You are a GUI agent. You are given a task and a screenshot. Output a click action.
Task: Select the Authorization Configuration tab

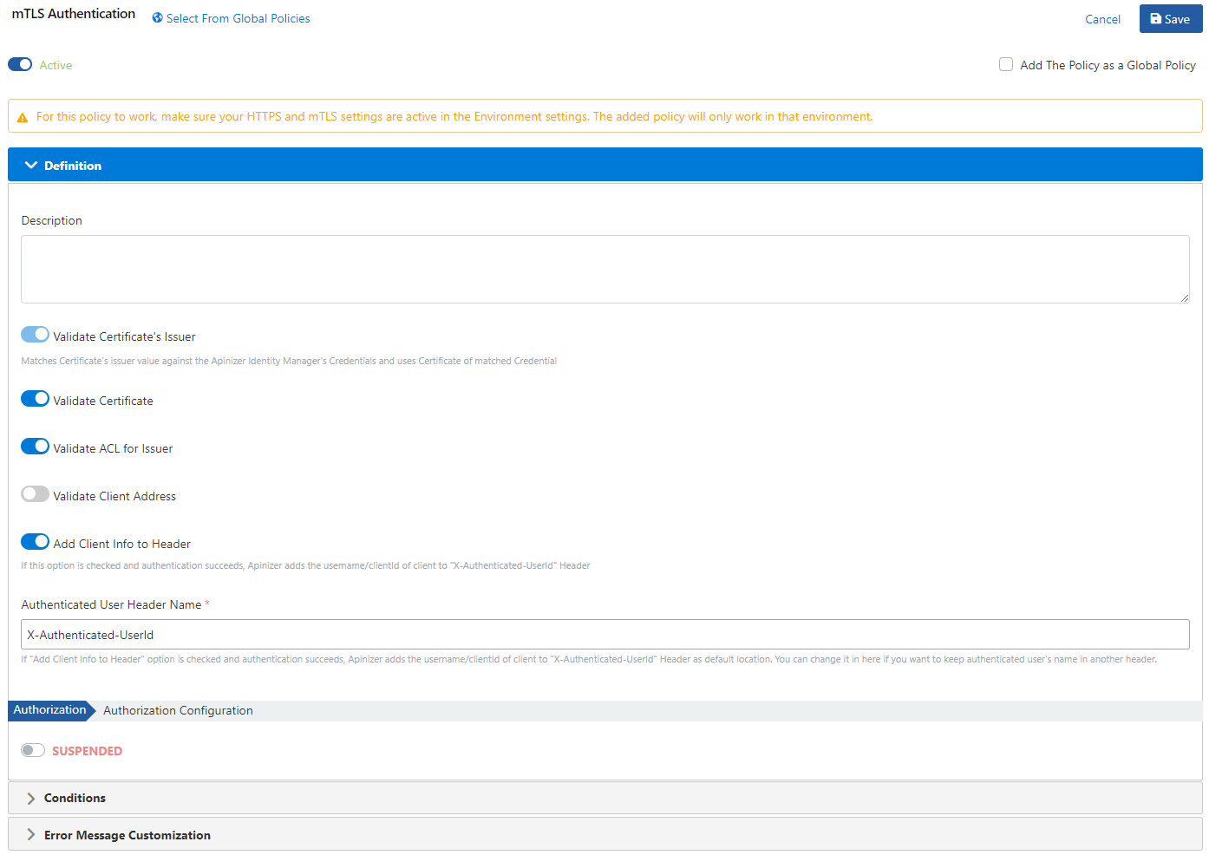point(177,710)
